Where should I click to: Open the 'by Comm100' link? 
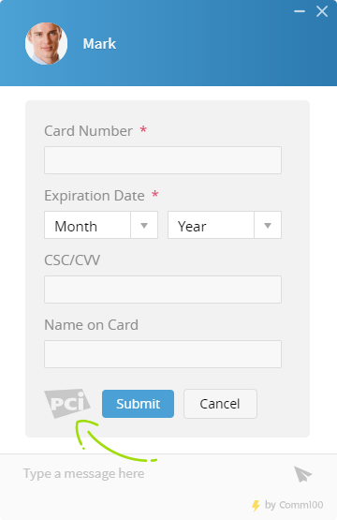(x=294, y=505)
